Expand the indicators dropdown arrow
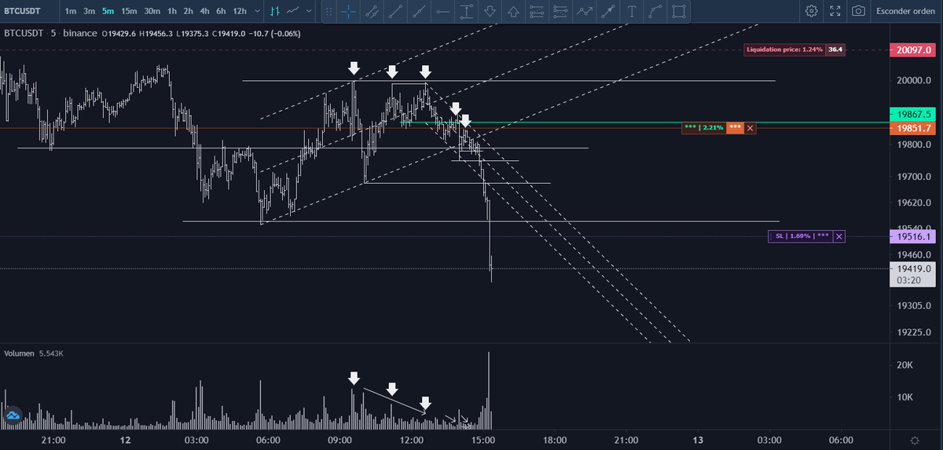This screenshot has width=943, height=450. pos(309,11)
